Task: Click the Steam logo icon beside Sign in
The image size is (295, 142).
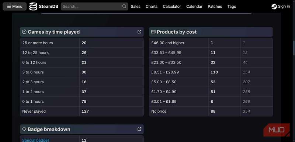Action: pyautogui.click(x=274, y=7)
